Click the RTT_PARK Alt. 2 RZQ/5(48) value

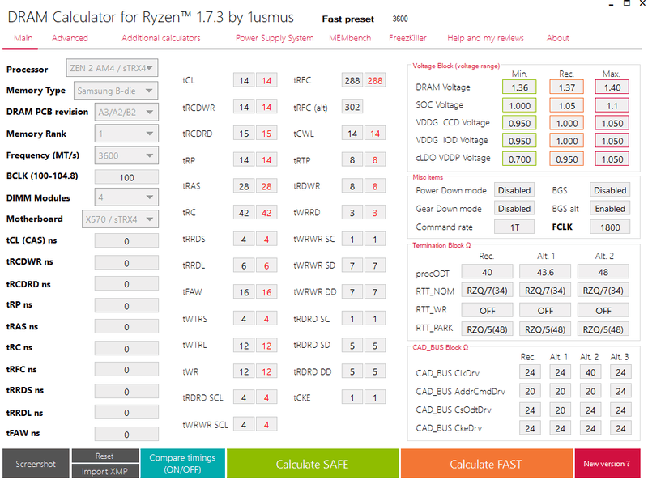[x=603, y=329]
